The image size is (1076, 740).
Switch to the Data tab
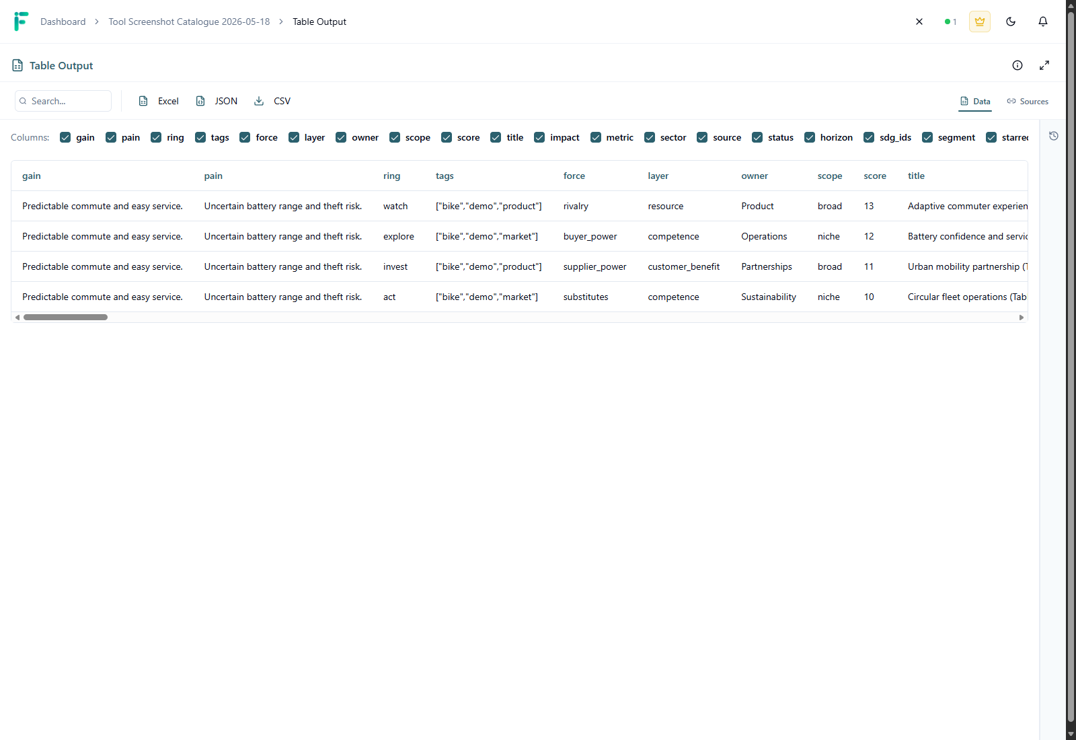coord(975,102)
